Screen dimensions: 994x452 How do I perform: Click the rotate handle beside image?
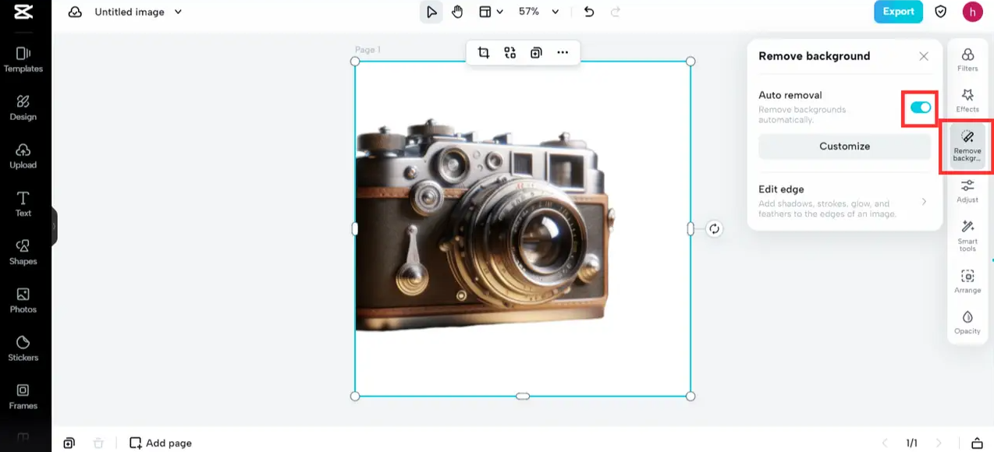point(714,228)
